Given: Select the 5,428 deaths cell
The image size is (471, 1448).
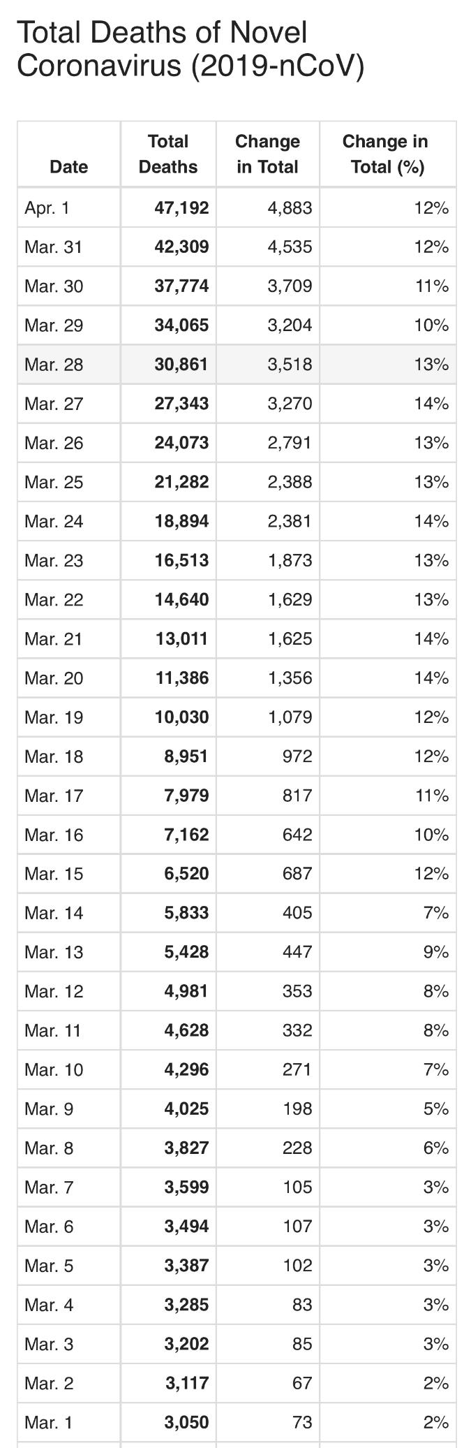Looking at the screenshot, I should point(186,952).
